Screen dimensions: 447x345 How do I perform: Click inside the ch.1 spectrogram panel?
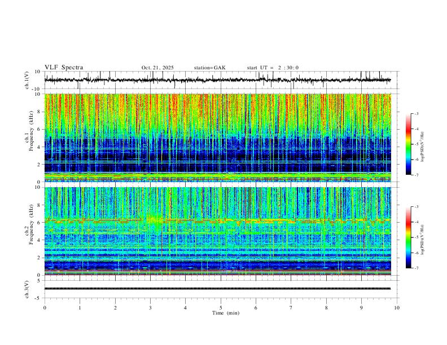pyautogui.click(x=218, y=138)
